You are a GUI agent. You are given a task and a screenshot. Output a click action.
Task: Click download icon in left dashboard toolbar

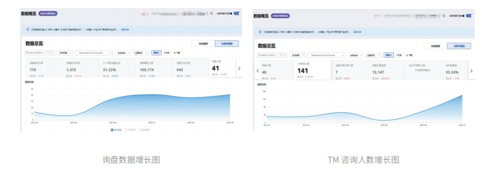coord(175,53)
